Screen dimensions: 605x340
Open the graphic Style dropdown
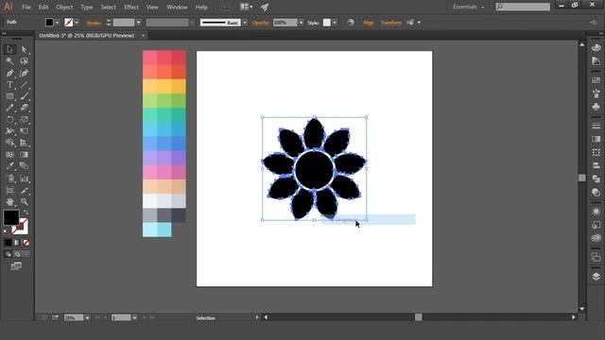pos(335,23)
